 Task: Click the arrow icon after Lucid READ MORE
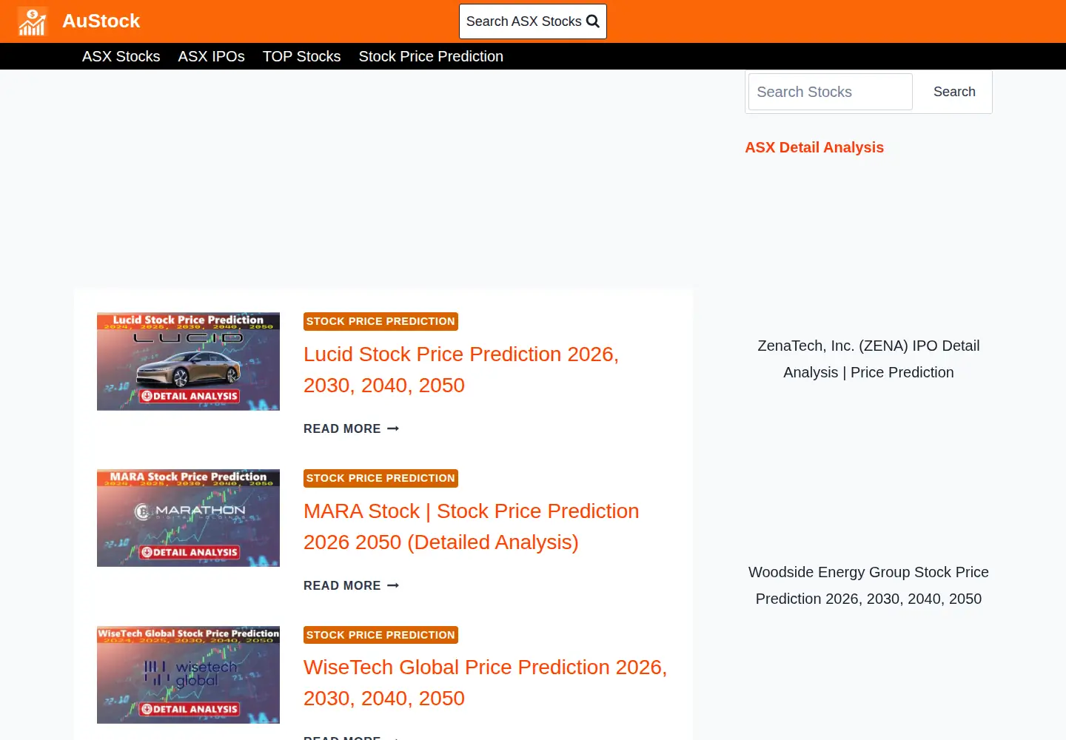click(x=393, y=428)
